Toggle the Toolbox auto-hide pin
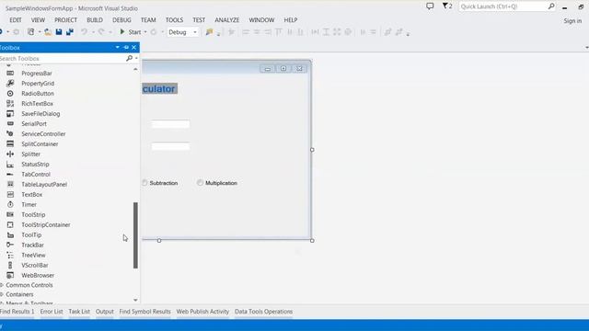The width and height of the screenshot is (589, 331). point(126,47)
